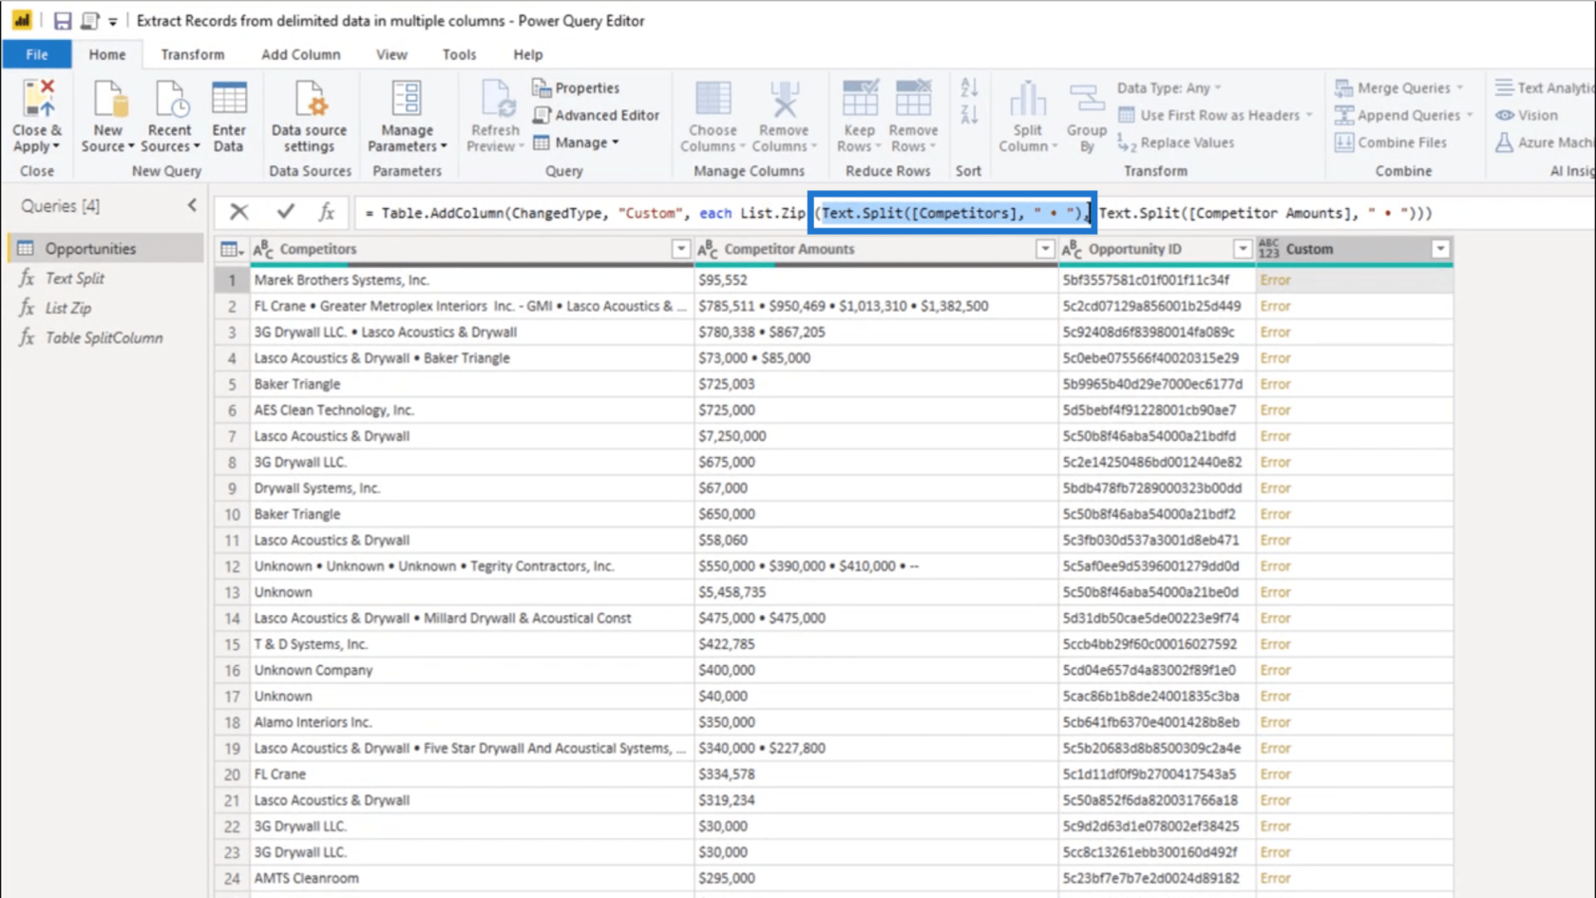Screen dimensions: 1596x898
Task: Switch to the Transform tab
Action: click(x=192, y=54)
